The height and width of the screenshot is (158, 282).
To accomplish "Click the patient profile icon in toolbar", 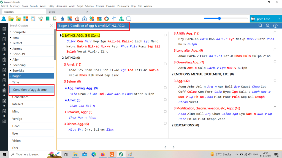I will coord(4,19).
